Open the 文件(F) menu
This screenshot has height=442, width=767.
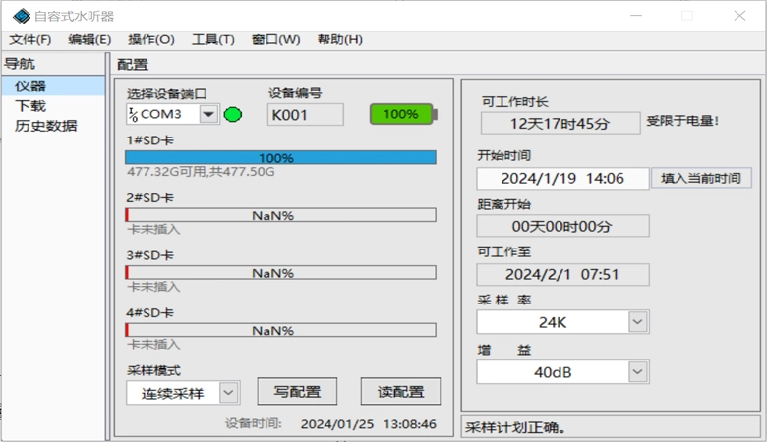tap(29, 39)
